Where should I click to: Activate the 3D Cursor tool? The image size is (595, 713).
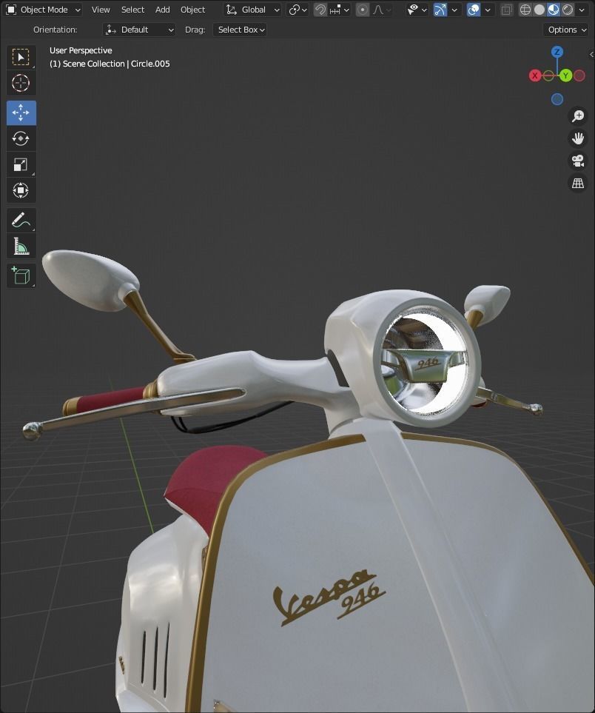pyautogui.click(x=21, y=83)
